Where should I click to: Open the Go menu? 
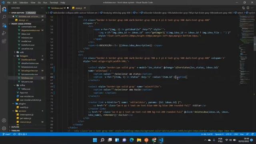[39, 3]
